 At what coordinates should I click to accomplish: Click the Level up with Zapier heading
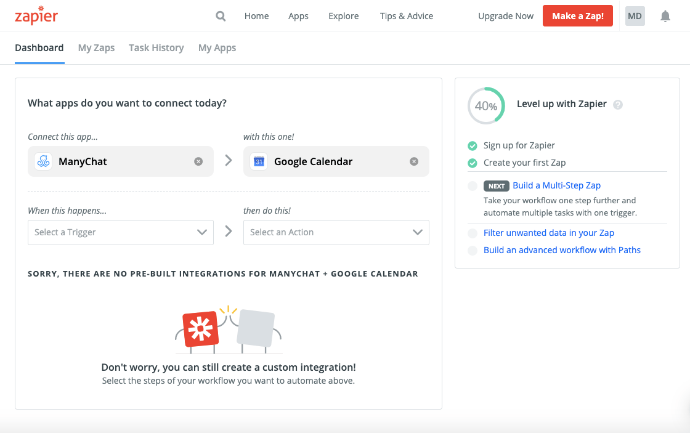pos(561,104)
